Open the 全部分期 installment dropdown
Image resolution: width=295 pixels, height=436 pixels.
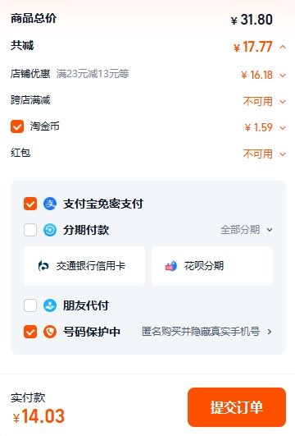pos(247,230)
